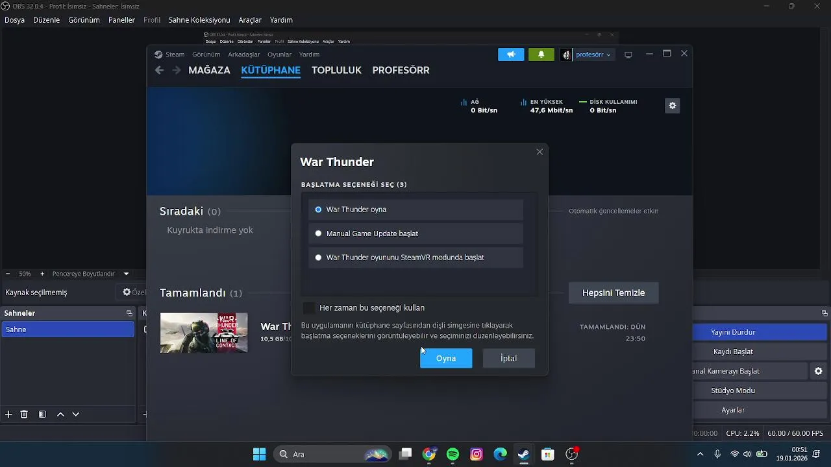Open Spotify from the taskbar
This screenshot has width=831, height=467.
tap(453, 454)
